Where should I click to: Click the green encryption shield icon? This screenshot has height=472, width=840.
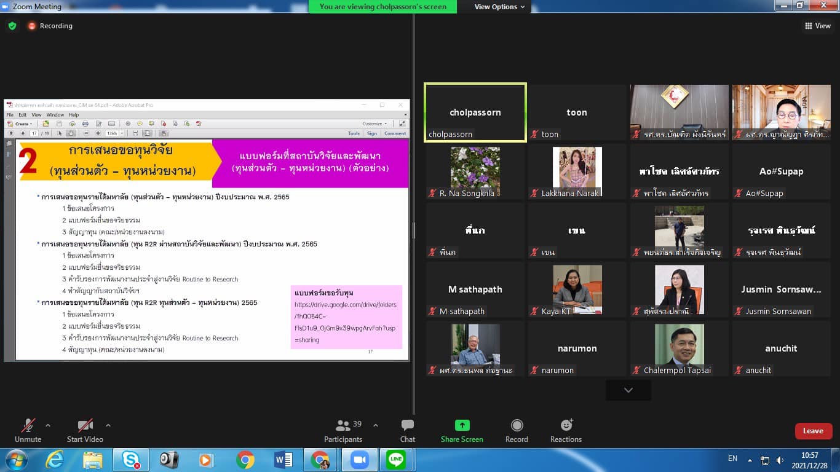pyautogui.click(x=12, y=26)
